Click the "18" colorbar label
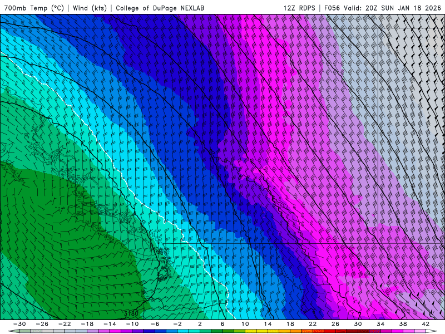 290,324
